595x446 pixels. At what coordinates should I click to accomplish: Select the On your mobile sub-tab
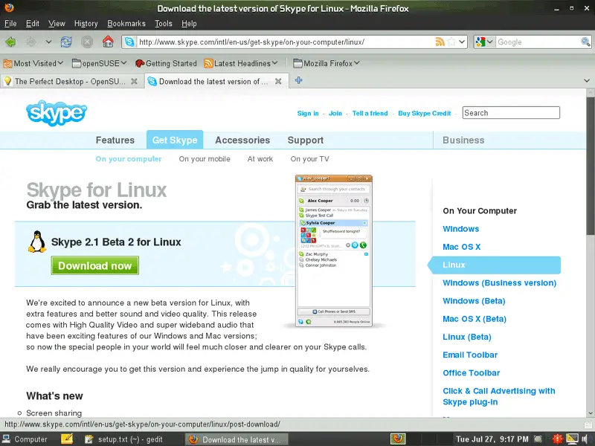[x=205, y=159]
